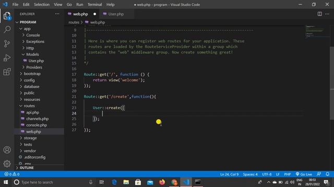Click the editor minimap preview
This screenshot has height=187, width=334.
(x=317, y=32)
